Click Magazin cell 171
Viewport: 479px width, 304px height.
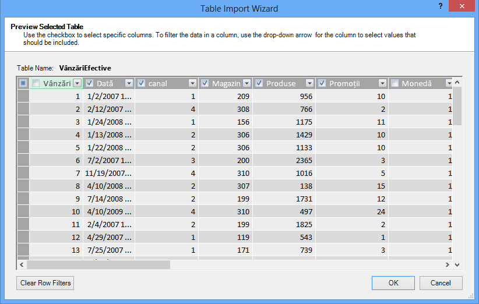tap(226, 250)
